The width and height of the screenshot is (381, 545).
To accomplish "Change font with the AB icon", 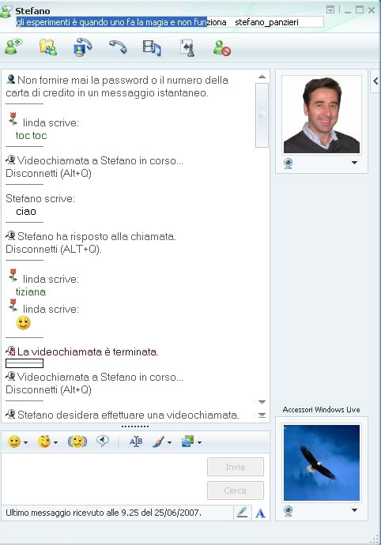I will 136,442.
